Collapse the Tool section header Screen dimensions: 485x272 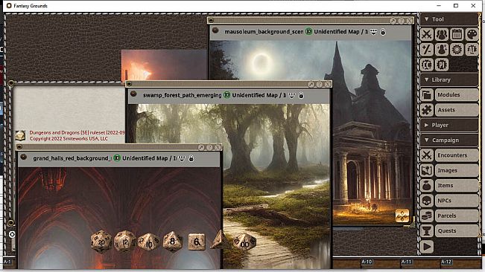(x=448, y=19)
